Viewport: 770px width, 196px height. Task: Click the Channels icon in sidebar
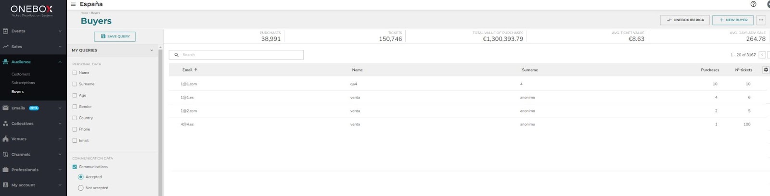[6, 154]
